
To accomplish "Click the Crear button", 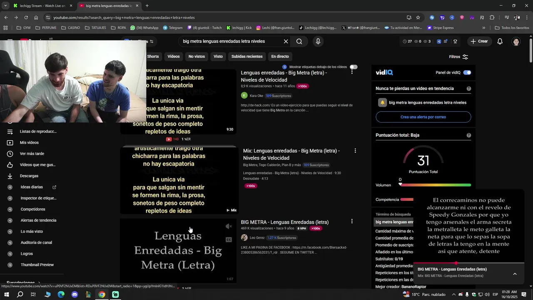I will [479, 41].
